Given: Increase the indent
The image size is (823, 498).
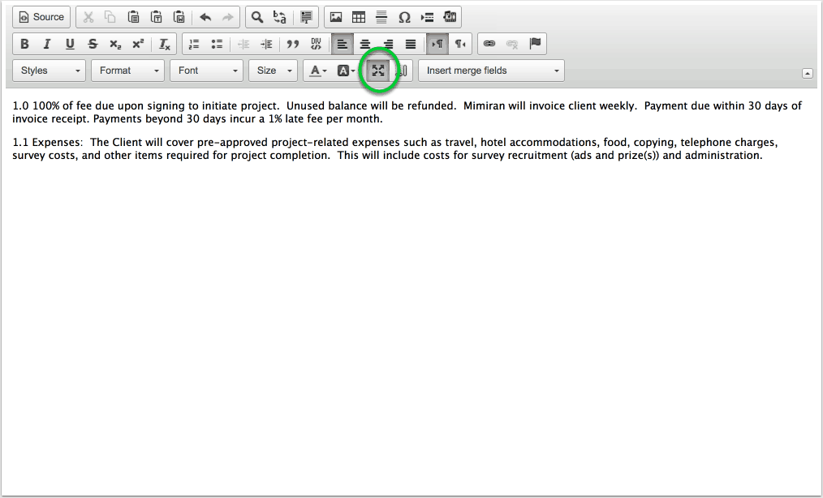Looking at the screenshot, I should pyautogui.click(x=266, y=44).
